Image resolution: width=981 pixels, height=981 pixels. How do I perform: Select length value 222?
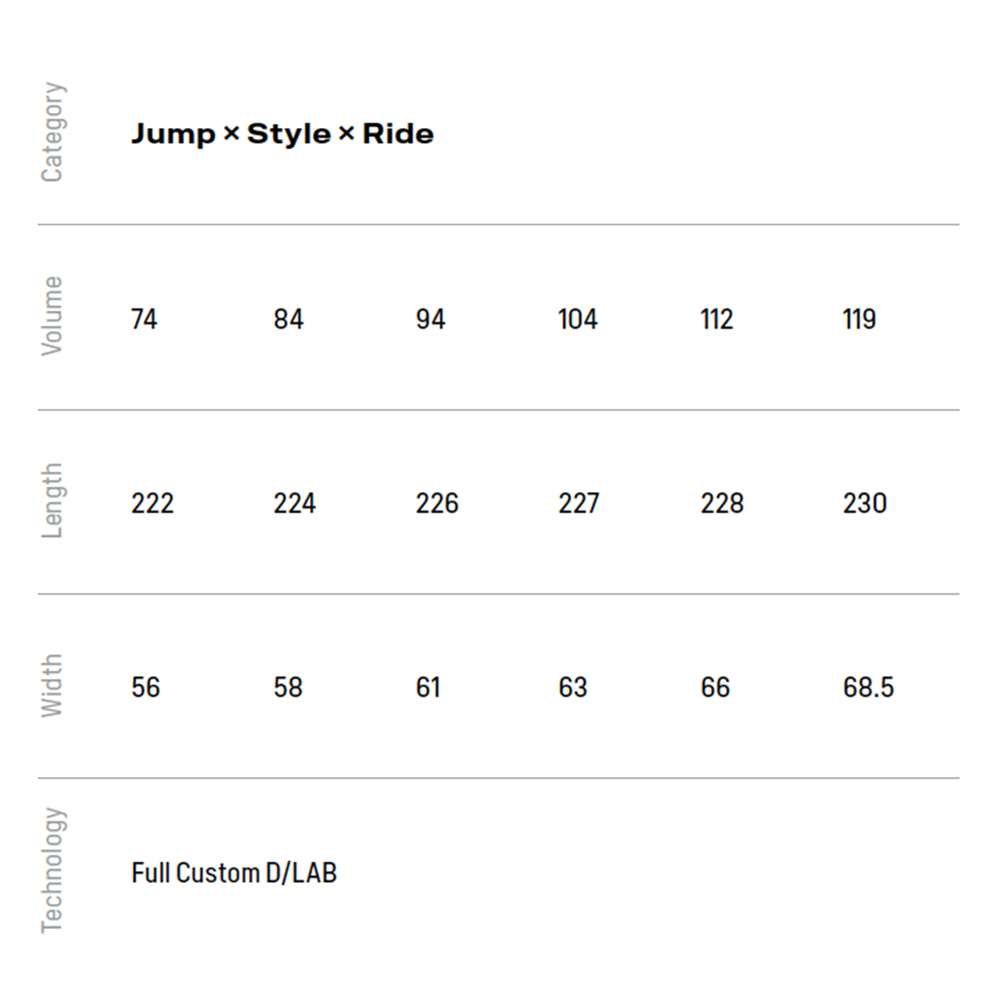click(152, 503)
